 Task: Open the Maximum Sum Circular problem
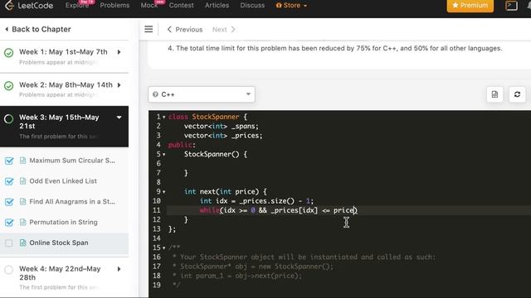tap(72, 161)
